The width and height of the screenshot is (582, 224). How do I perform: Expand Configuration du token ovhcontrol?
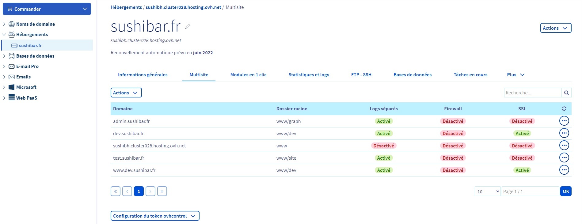pos(155,216)
